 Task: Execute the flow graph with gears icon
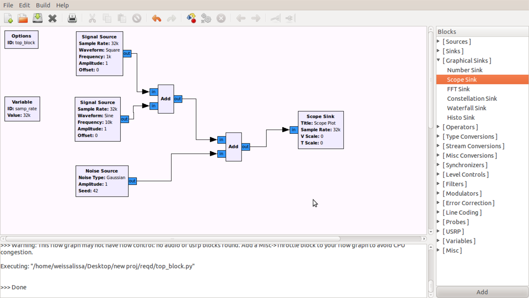[206, 18]
